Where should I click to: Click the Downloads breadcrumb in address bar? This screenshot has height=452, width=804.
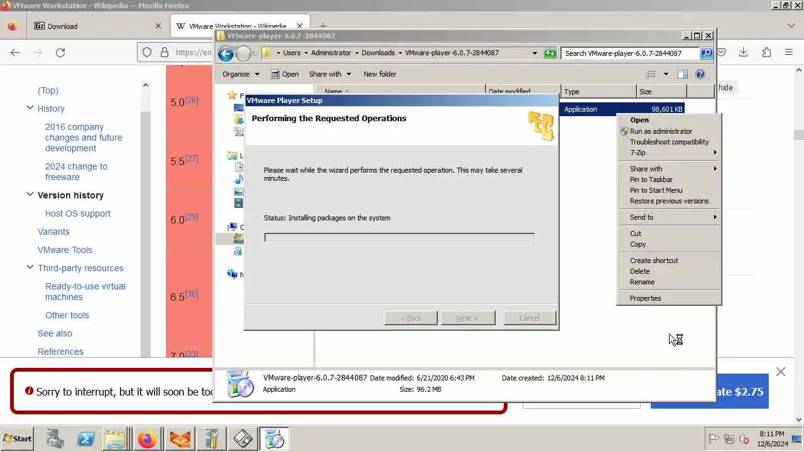coord(378,53)
